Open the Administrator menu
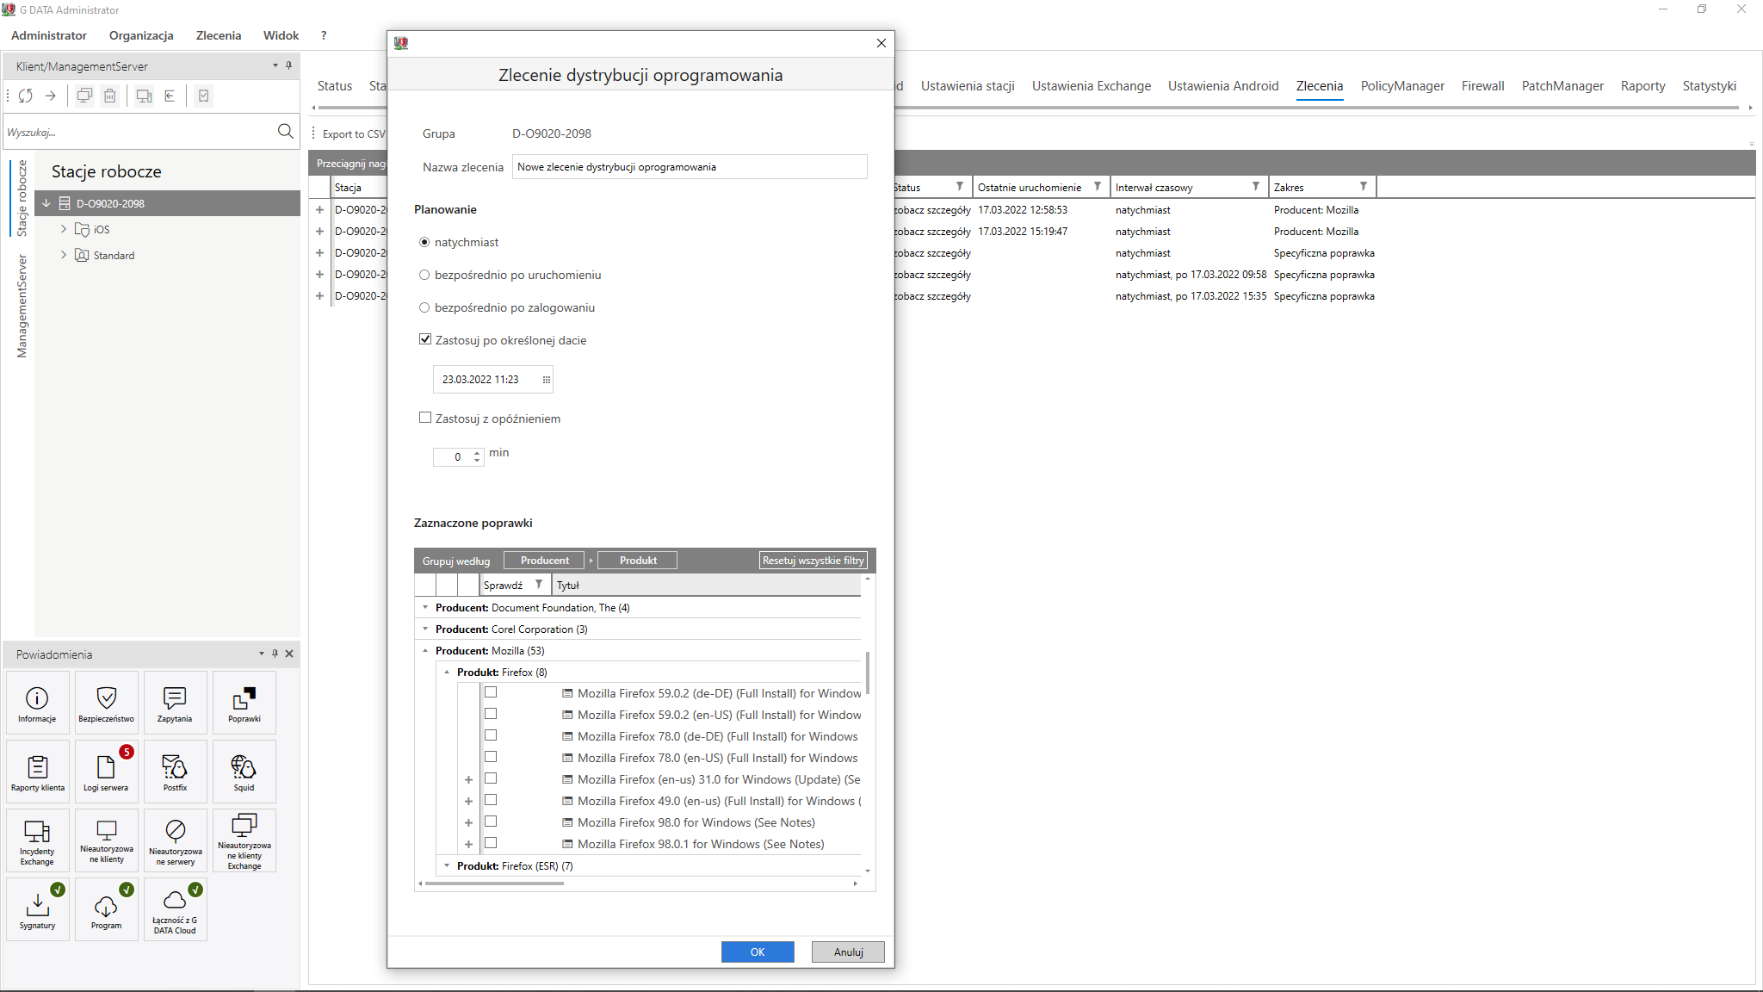Viewport: 1763px width, 992px height. pos(49,35)
